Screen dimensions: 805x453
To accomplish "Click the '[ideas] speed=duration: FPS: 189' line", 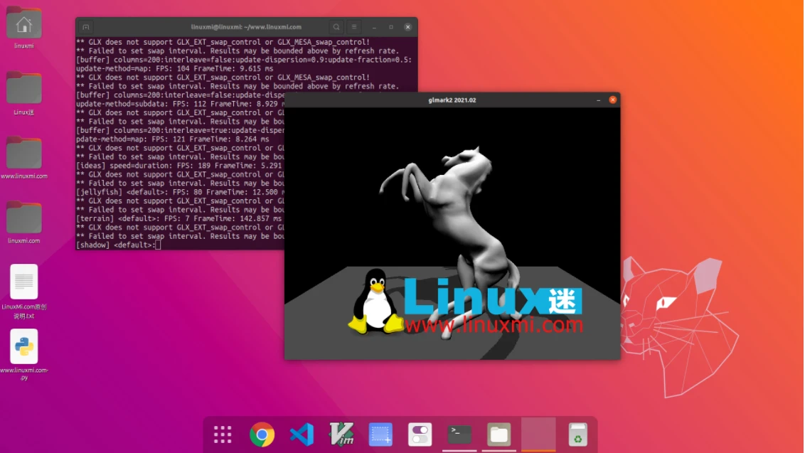I will [x=180, y=166].
